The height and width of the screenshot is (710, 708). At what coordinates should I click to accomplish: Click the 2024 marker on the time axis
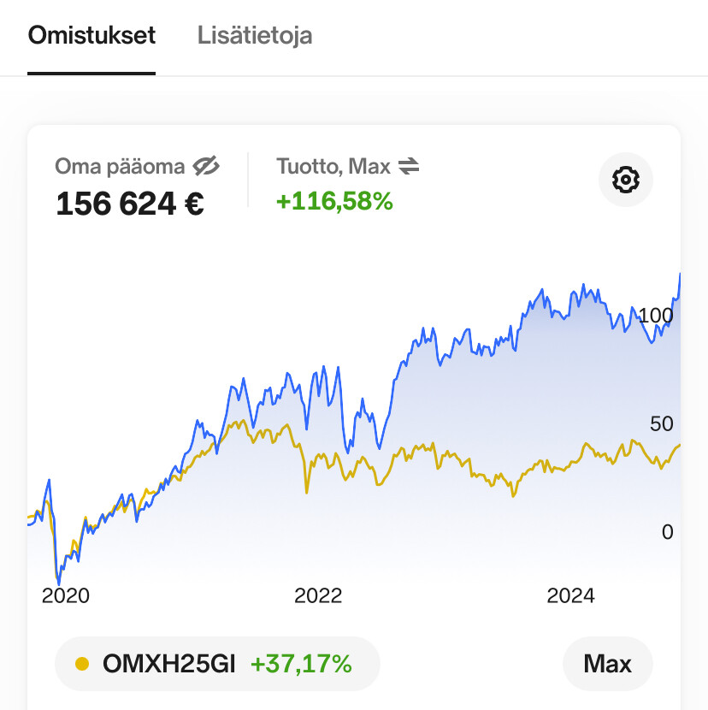[570, 595]
